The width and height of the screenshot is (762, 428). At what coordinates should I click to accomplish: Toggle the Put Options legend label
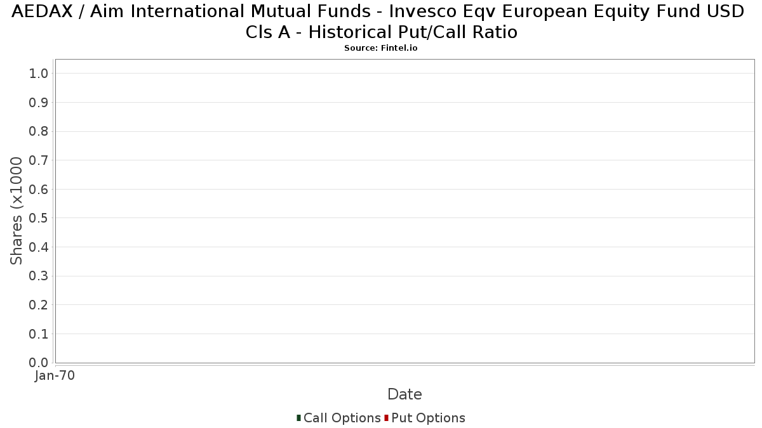(428, 418)
